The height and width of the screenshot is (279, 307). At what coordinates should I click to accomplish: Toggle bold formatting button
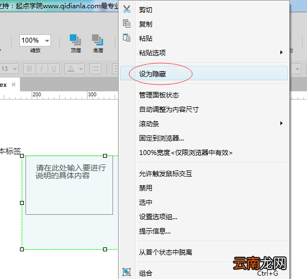tap(29, 69)
